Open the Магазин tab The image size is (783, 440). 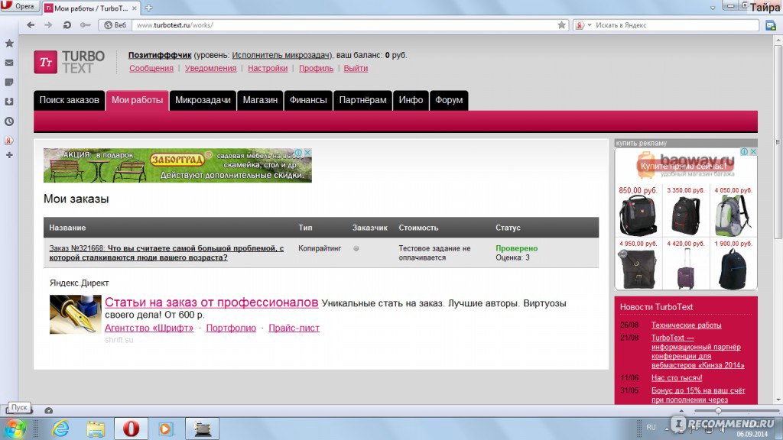[260, 100]
